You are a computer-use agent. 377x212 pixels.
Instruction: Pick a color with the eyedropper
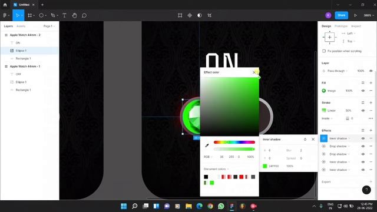[207, 145]
